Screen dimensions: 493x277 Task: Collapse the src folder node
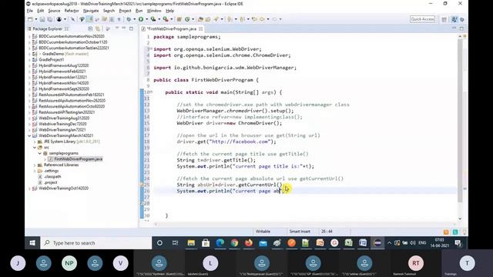(35, 147)
